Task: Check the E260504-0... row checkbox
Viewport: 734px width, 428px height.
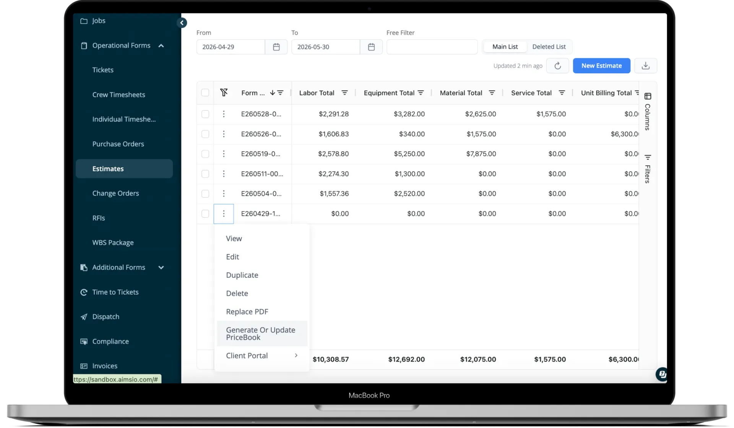Action: click(x=205, y=194)
